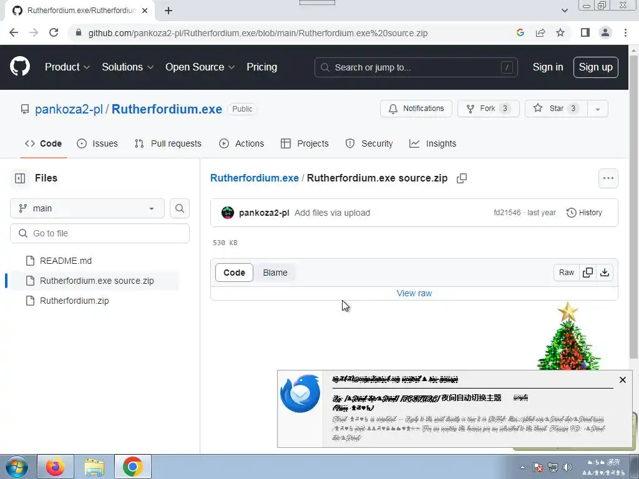Download raw file icon
639x479 pixels.
pyautogui.click(x=605, y=273)
